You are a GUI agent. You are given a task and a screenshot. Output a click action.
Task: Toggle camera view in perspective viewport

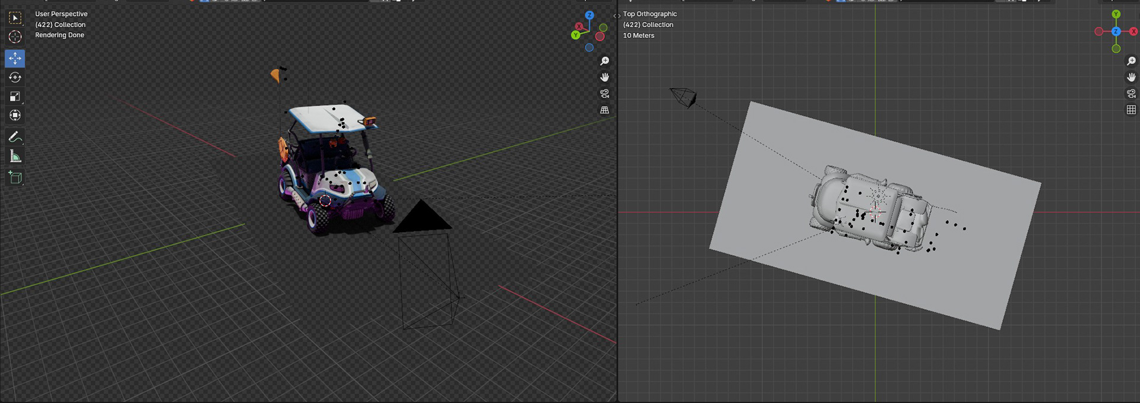(x=604, y=94)
